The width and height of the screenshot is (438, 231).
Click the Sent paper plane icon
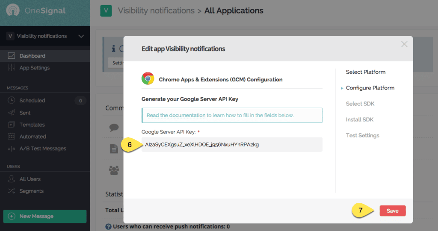click(12, 113)
